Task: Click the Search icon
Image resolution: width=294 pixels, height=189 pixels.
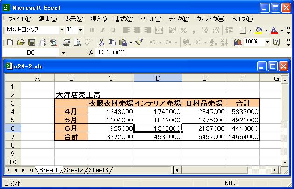Action: (x=54, y=42)
